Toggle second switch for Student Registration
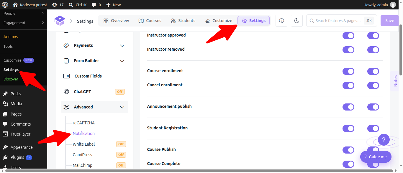403x173 pixels. point(373,128)
